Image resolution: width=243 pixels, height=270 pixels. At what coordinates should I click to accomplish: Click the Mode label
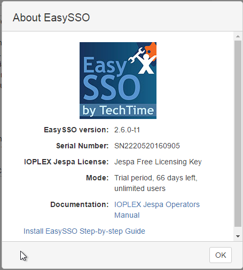(x=97, y=178)
